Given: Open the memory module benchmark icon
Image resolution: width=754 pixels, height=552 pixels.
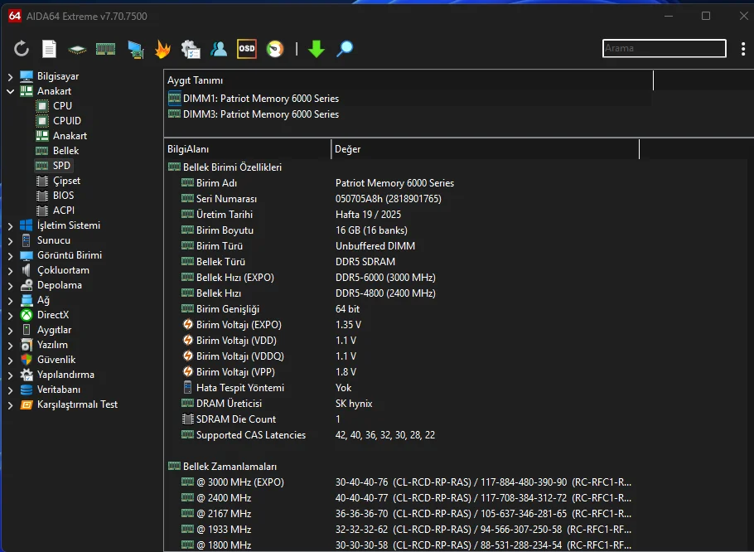Looking at the screenshot, I should (x=105, y=49).
